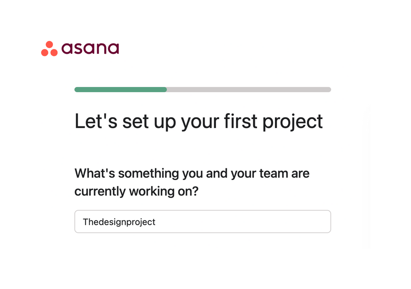Click the project name input field

[203, 222]
